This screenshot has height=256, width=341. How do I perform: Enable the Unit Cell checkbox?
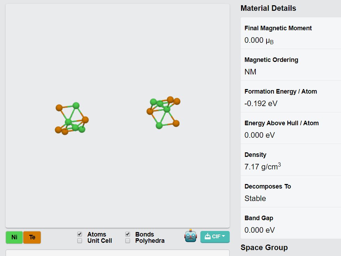(x=80, y=241)
